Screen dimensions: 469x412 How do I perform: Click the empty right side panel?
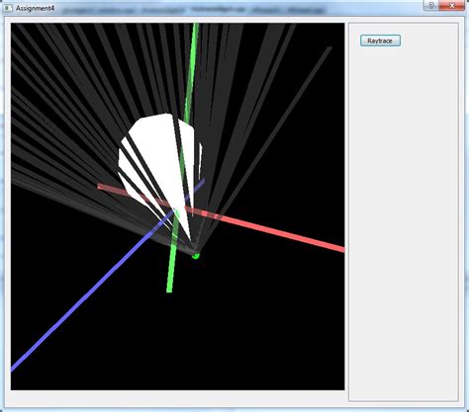(x=404, y=224)
